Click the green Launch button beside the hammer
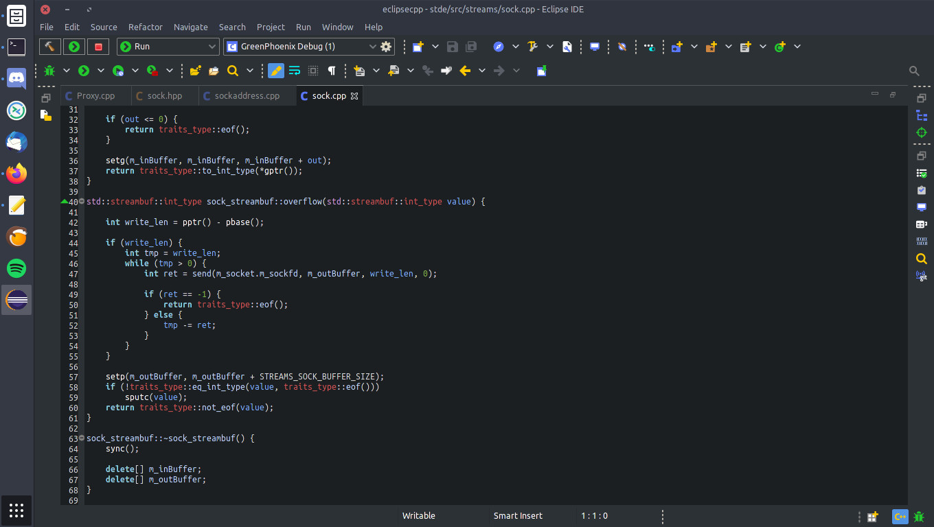 (x=74, y=47)
